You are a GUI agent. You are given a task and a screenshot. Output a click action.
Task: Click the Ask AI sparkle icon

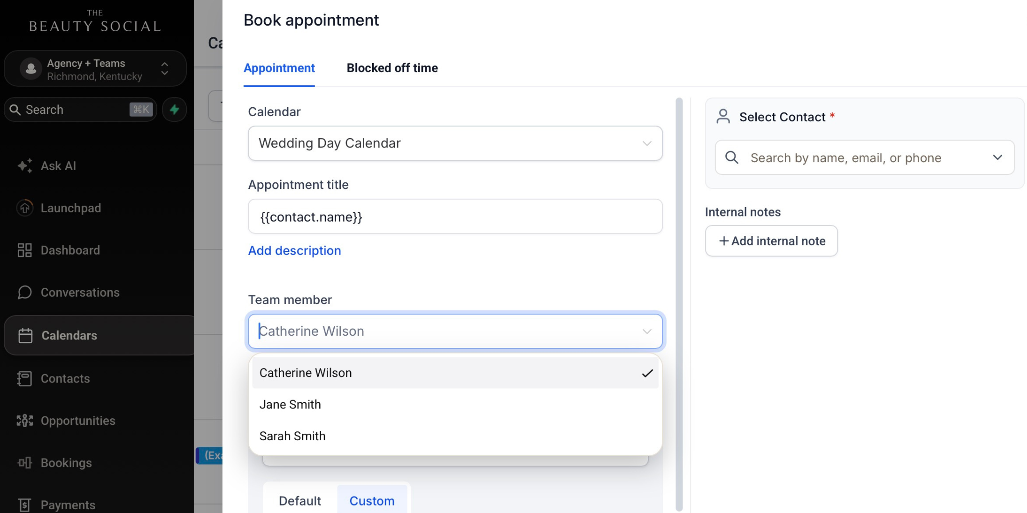click(25, 166)
